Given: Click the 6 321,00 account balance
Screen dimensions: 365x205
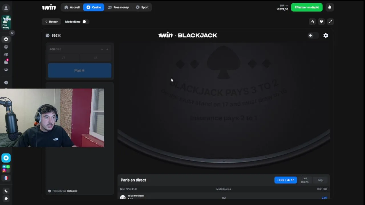Looking at the screenshot, I should [283, 9].
